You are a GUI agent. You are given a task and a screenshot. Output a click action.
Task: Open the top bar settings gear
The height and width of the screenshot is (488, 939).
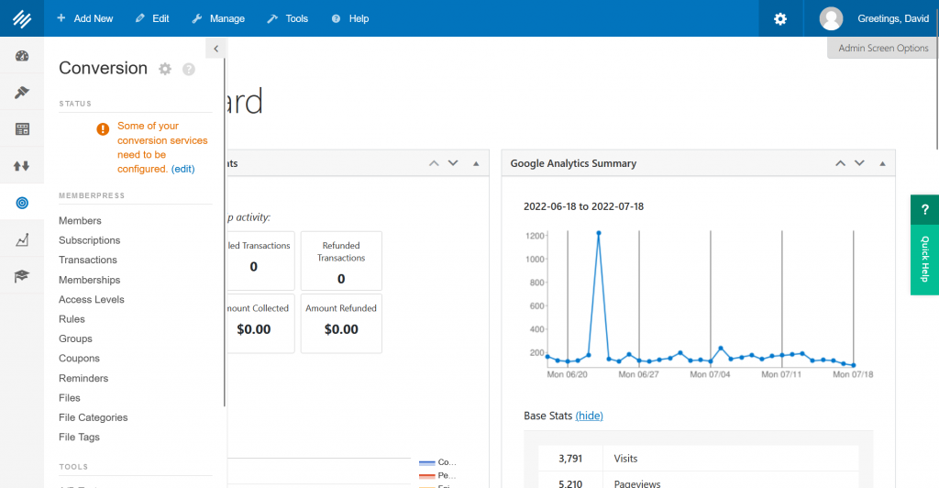click(780, 18)
